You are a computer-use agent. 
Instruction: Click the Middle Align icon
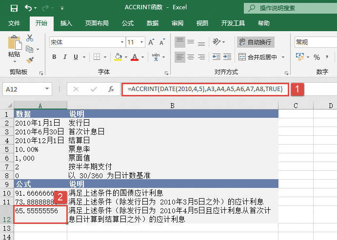click(x=191, y=42)
